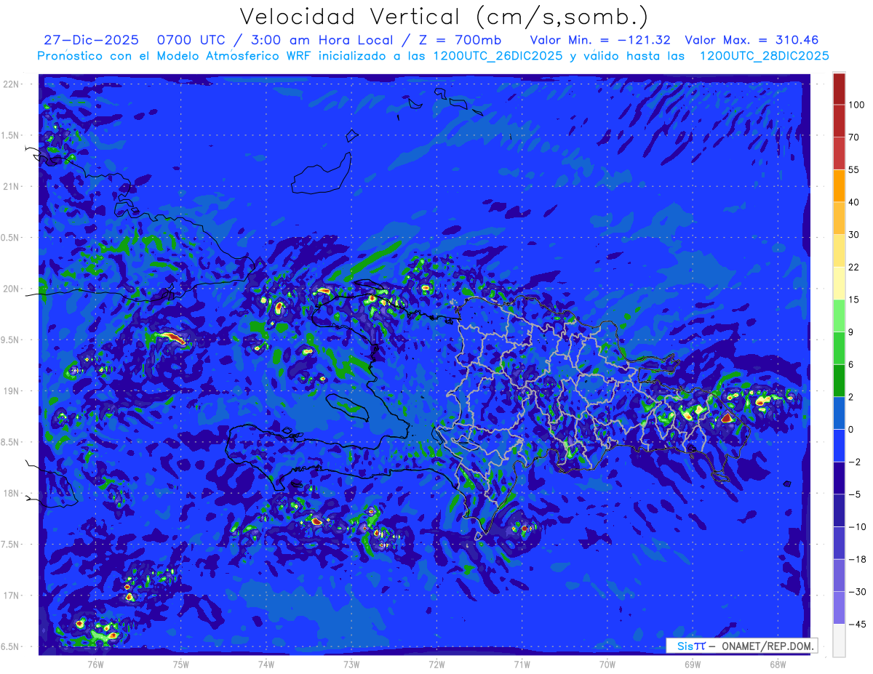Select the 'Z = 700mb' level label
Viewport: 873px width, 674px height.
point(460,40)
